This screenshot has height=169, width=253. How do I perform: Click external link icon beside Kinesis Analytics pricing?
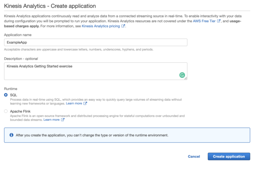(123, 26)
